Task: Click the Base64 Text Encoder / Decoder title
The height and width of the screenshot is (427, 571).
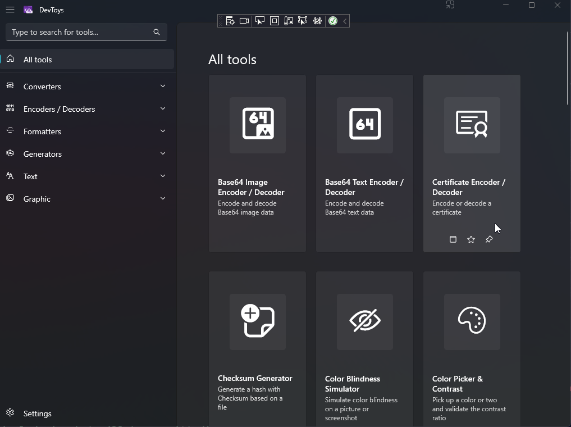Action: coord(364,187)
